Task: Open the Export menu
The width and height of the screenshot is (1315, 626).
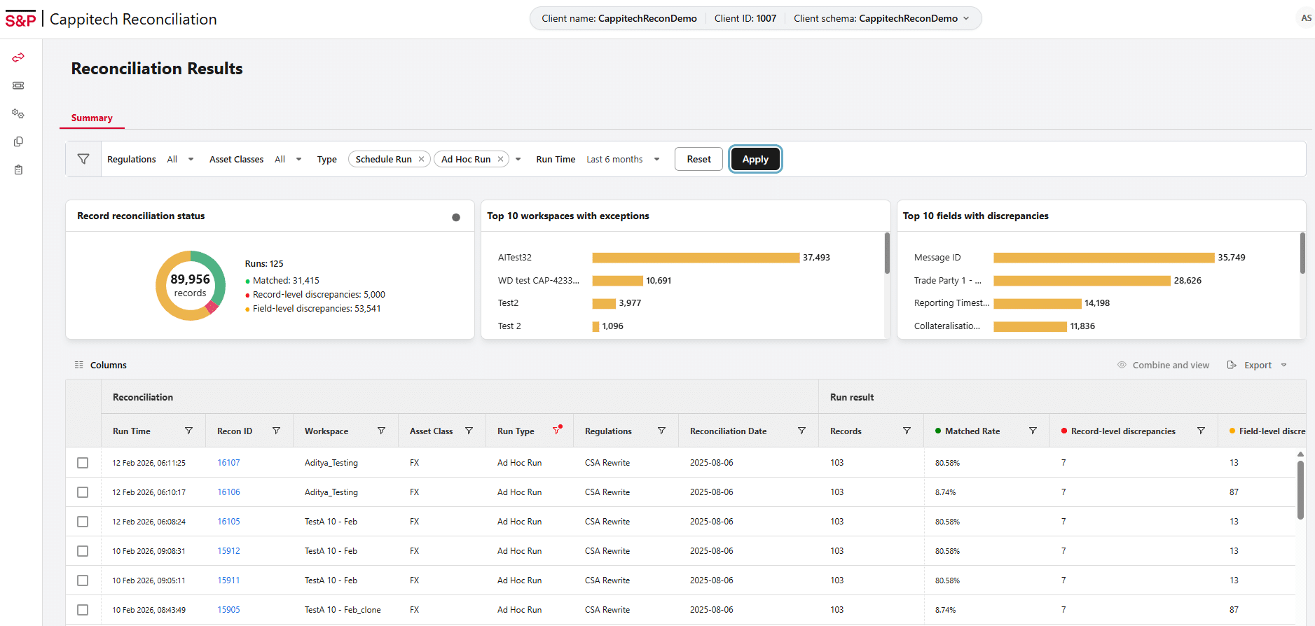Action: point(1258,365)
